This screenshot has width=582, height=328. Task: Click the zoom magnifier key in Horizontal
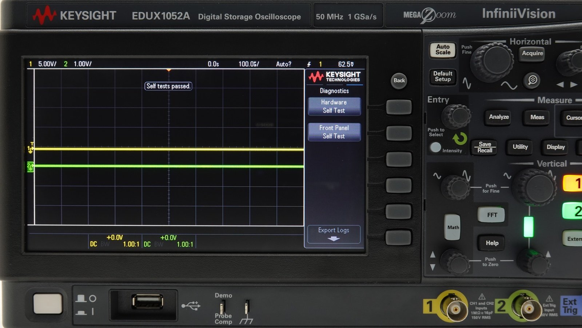click(532, 80)
